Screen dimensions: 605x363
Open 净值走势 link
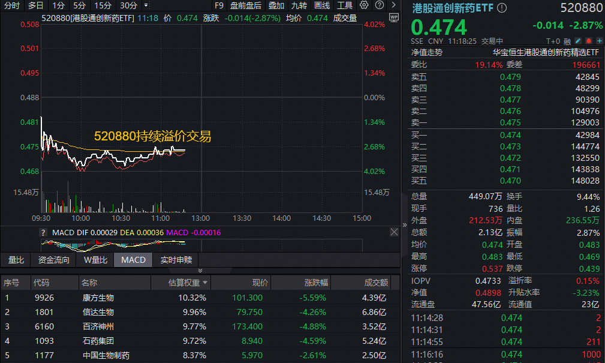(x=426, y=52)
